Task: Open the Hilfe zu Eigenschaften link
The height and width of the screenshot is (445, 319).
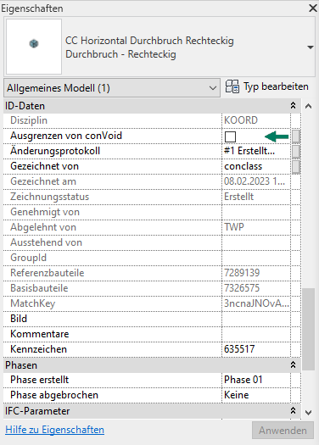Action: pyautogui.click(x=54, y=430)
